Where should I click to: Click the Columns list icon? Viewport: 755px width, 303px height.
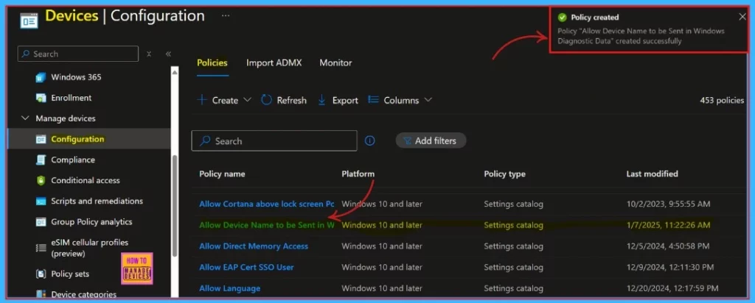point(373,100)
